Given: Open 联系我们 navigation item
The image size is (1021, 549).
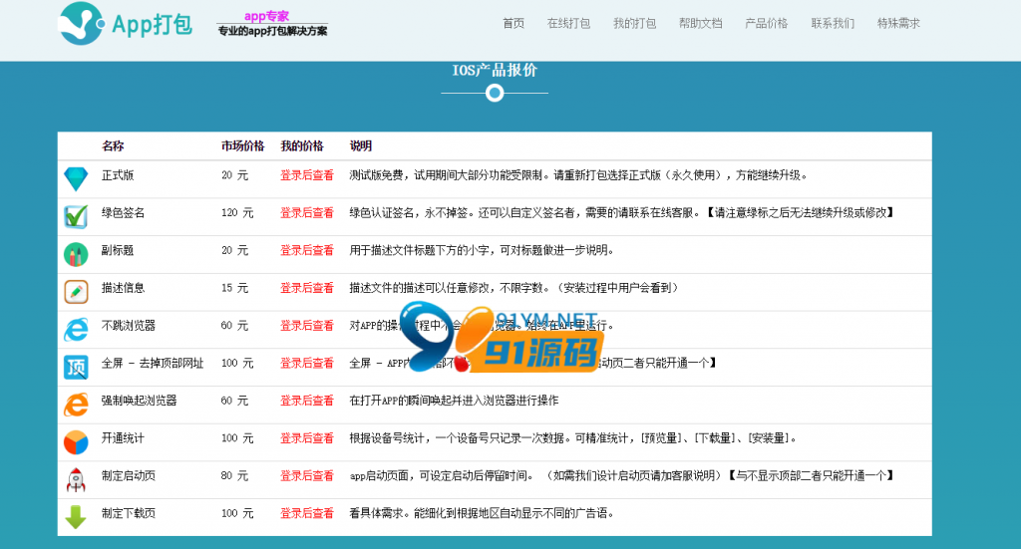Looking at the screenshot, I should point(833,24).
